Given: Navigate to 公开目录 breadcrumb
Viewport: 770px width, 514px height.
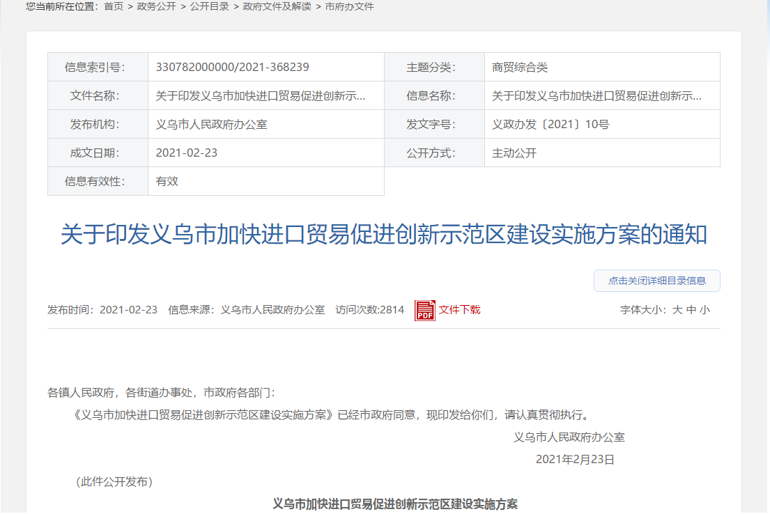Looking at the screenshot, I should point(209,6).
